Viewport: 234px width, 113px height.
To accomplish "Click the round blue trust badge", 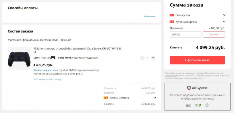I will [x=207, y=105].
